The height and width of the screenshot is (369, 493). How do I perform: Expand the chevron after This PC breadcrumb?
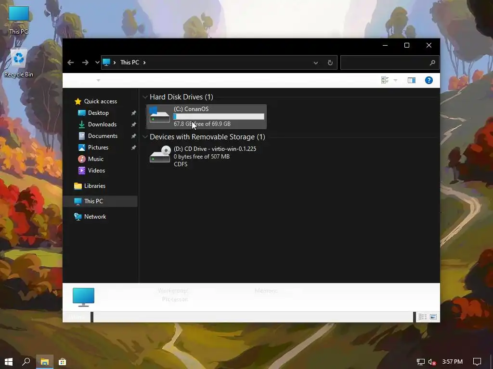(x=144, y=62)
